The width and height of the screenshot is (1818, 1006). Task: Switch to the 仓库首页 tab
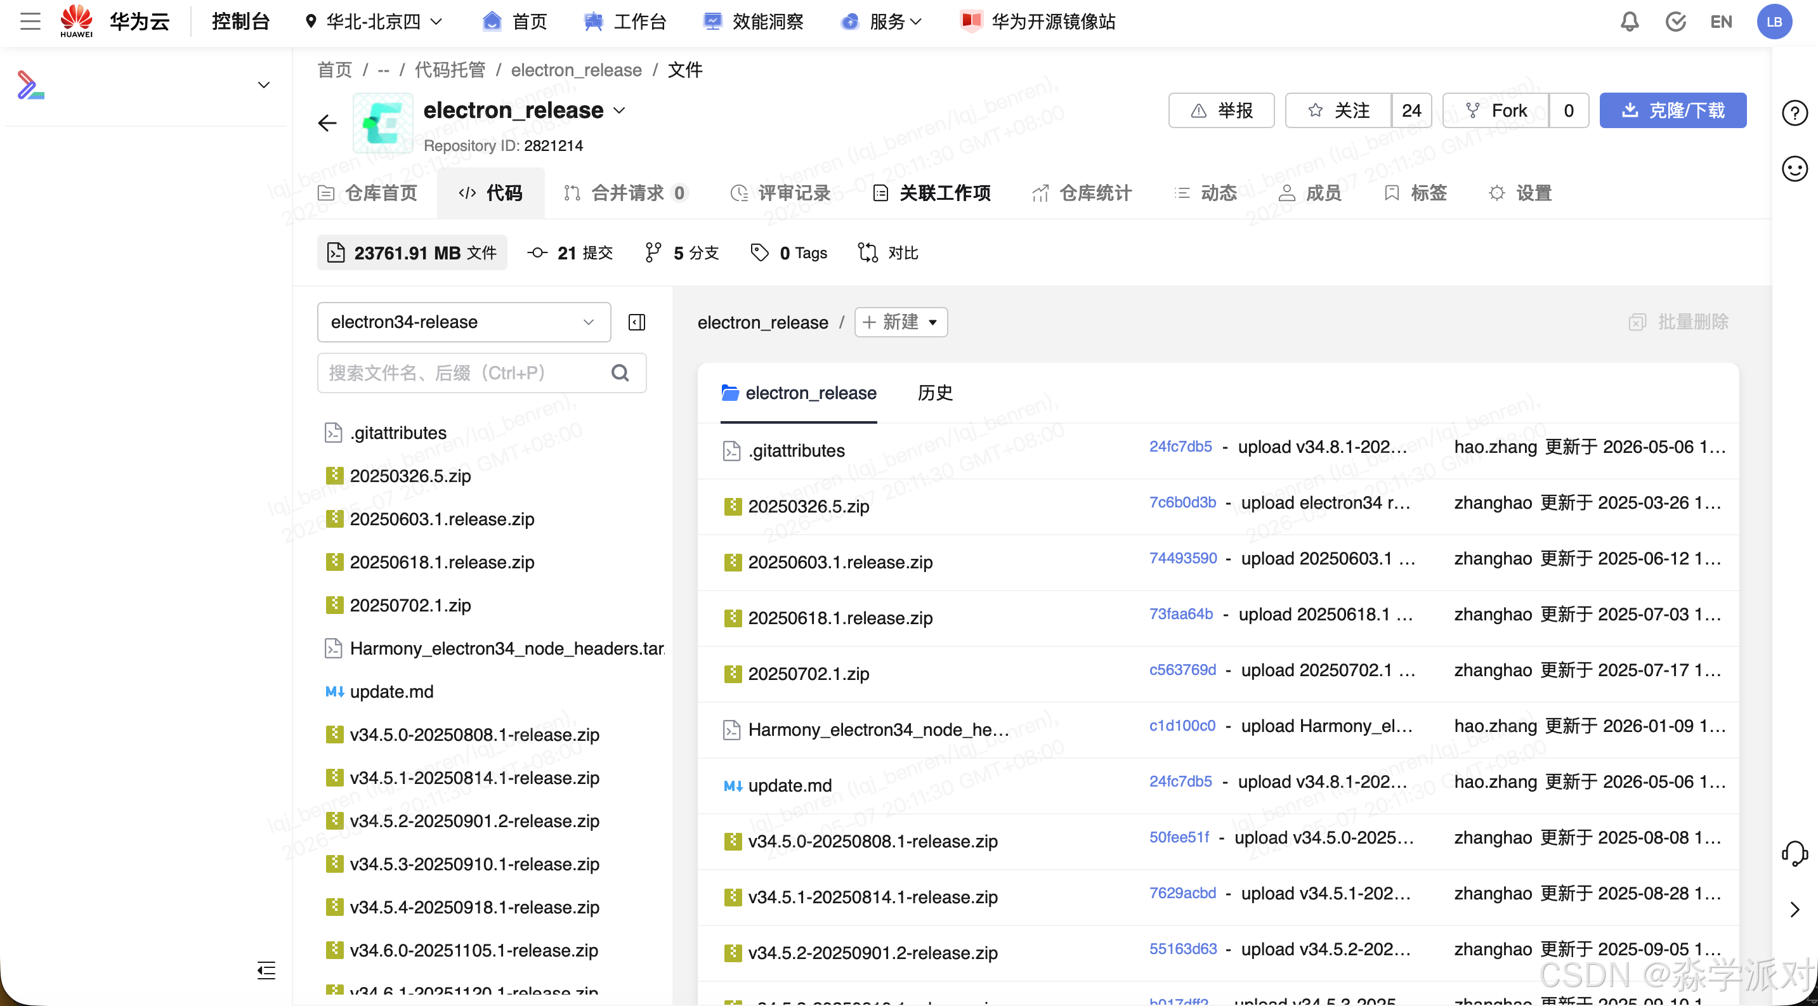pos(367,193)
